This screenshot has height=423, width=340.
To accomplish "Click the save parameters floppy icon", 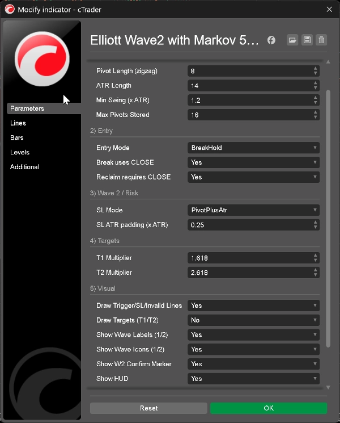I will [307, 40].
